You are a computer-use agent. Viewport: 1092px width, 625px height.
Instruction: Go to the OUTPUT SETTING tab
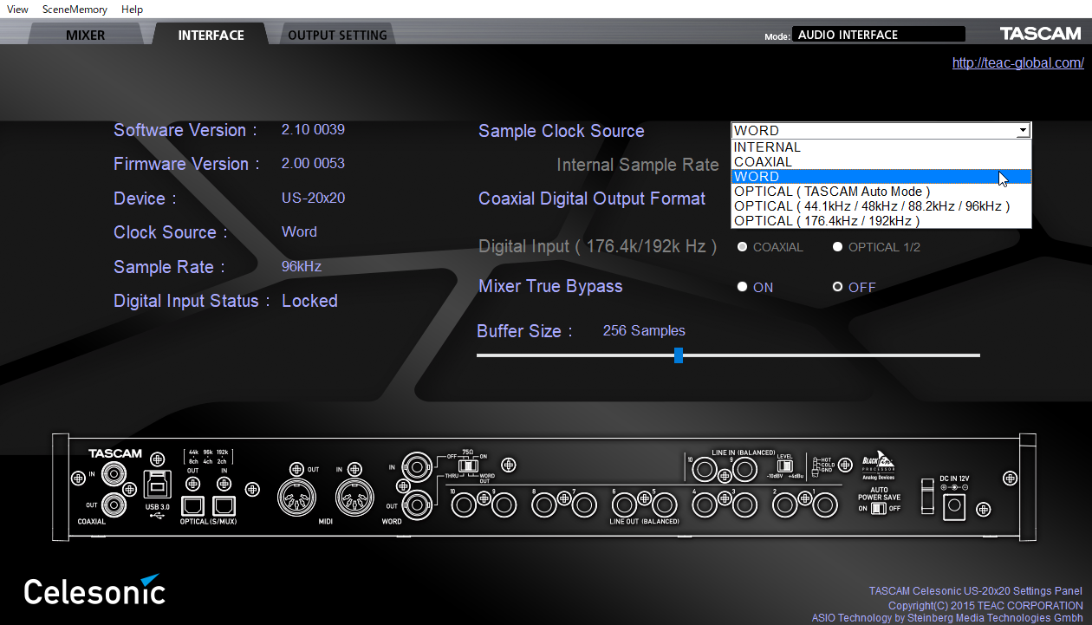tap(337, 36)
